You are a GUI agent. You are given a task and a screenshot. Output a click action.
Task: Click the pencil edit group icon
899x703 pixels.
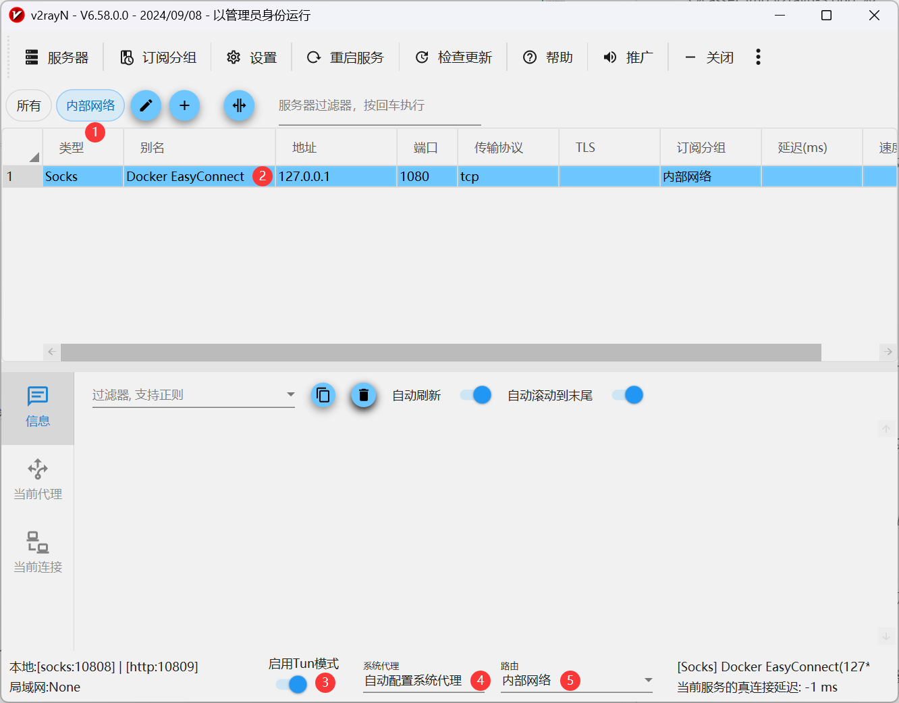[x=146, y=105]
